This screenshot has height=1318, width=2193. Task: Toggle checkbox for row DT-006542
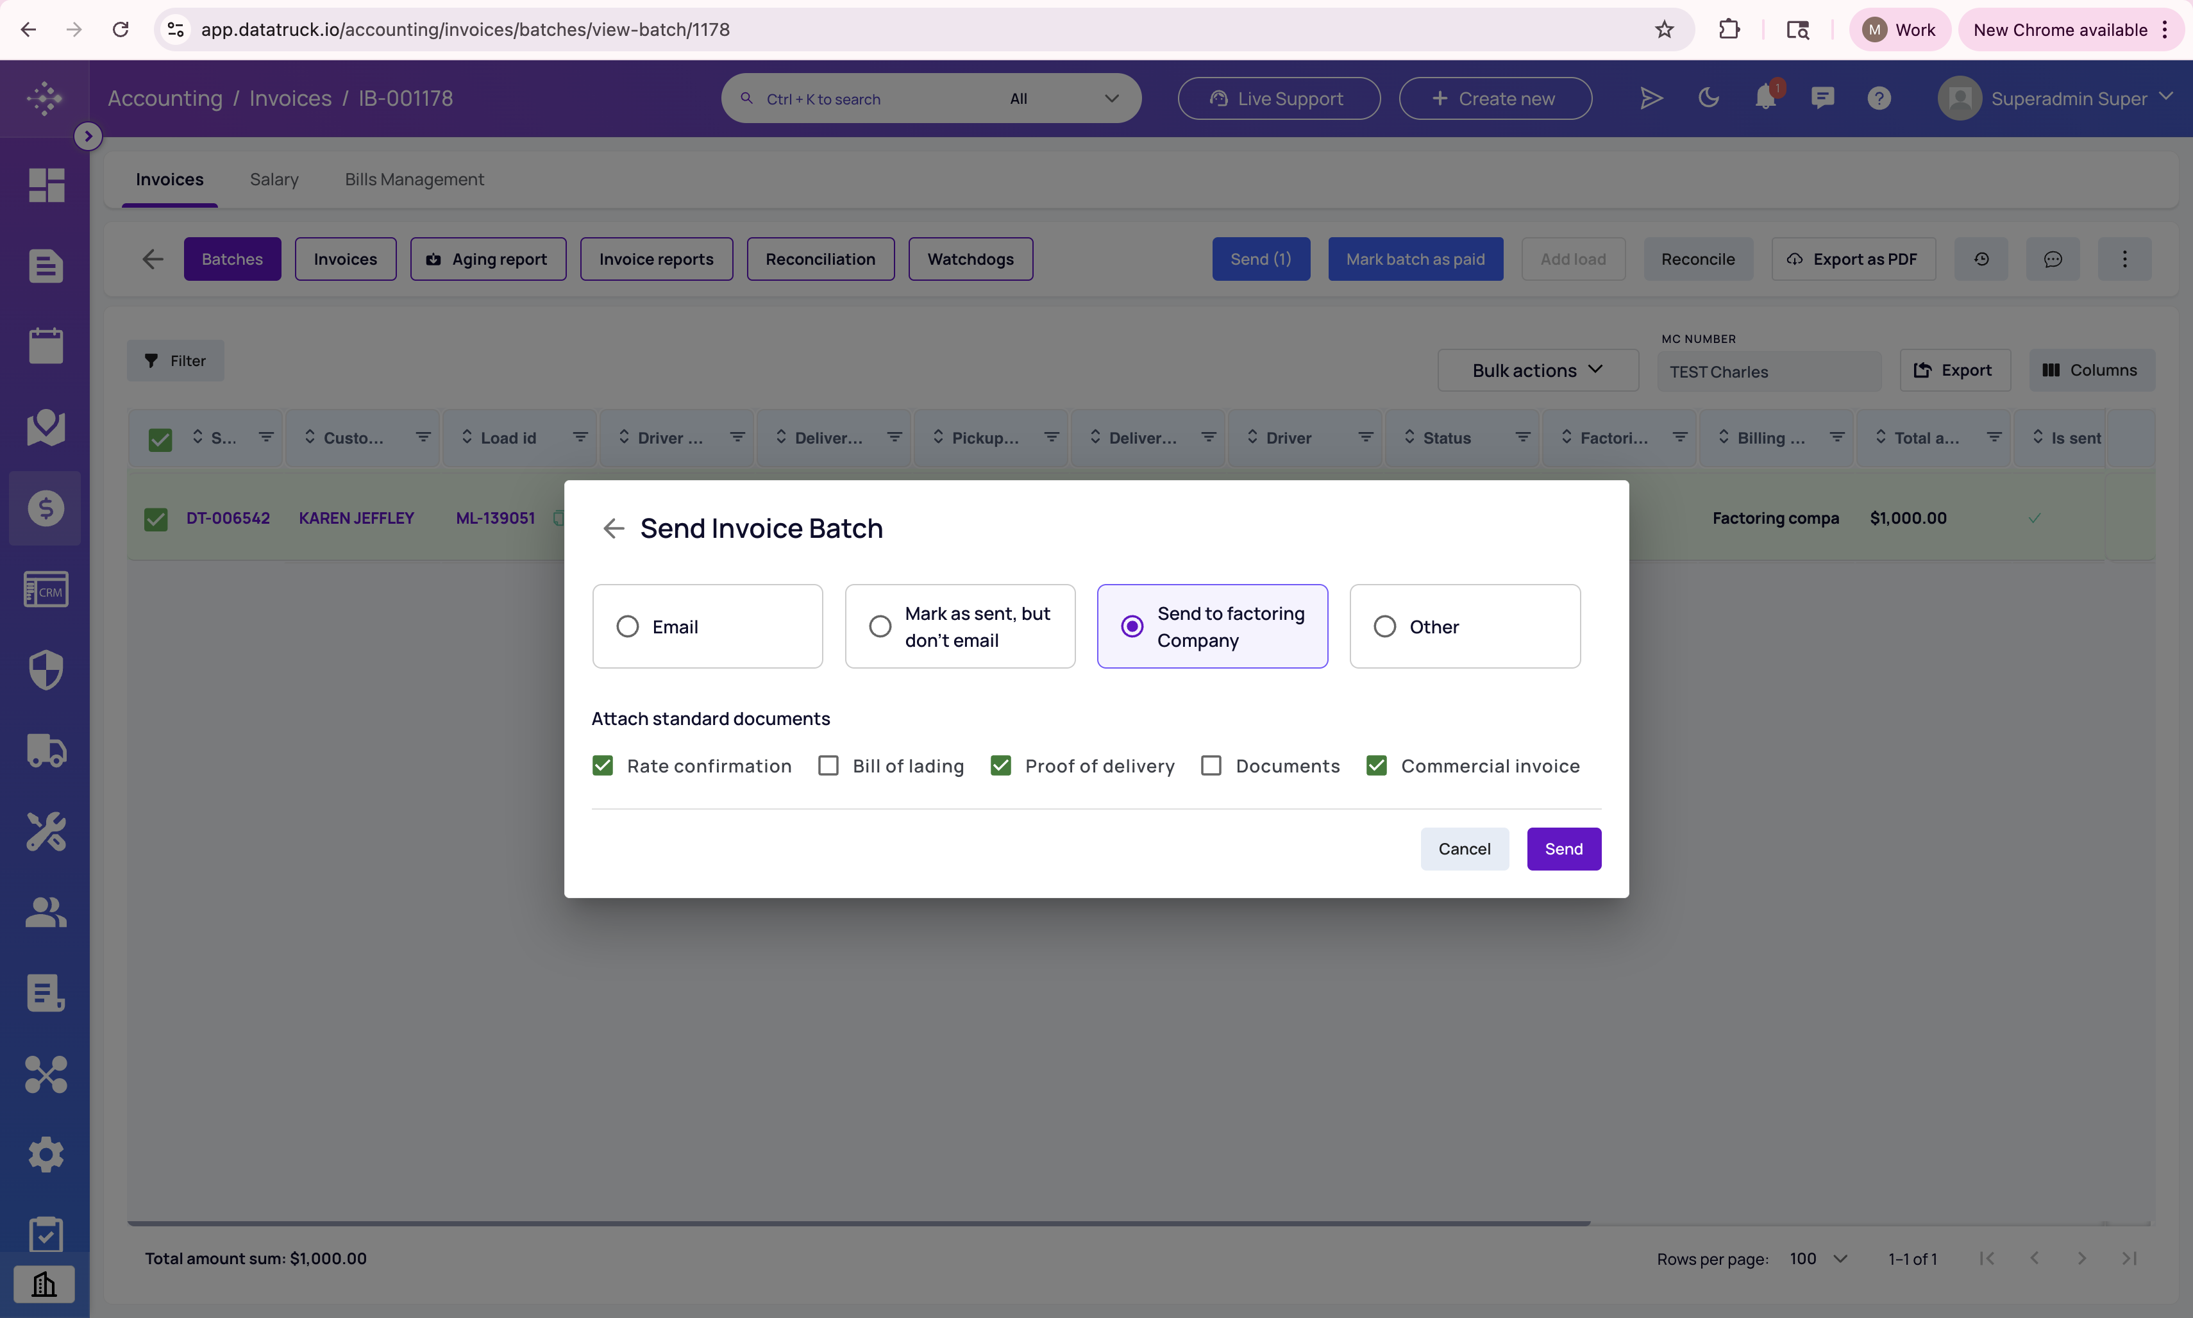(156, 519)
